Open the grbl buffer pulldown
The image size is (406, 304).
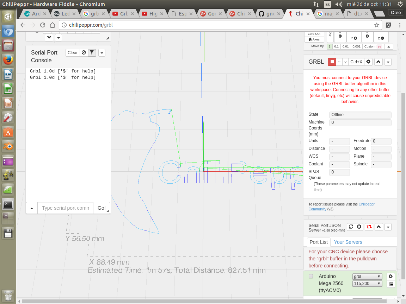(367, 277)
